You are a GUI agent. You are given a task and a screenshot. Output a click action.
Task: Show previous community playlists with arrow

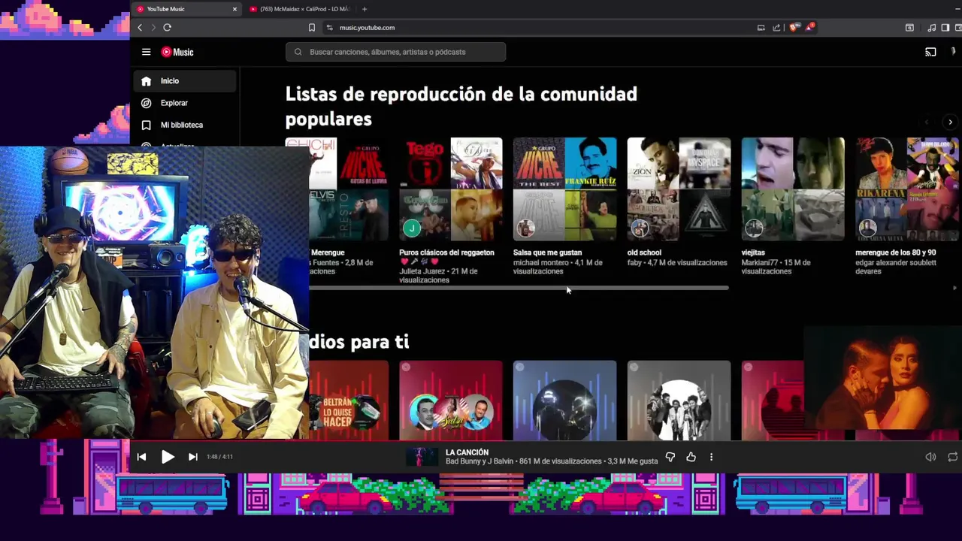pyautogui.click(x=927, y=122)
